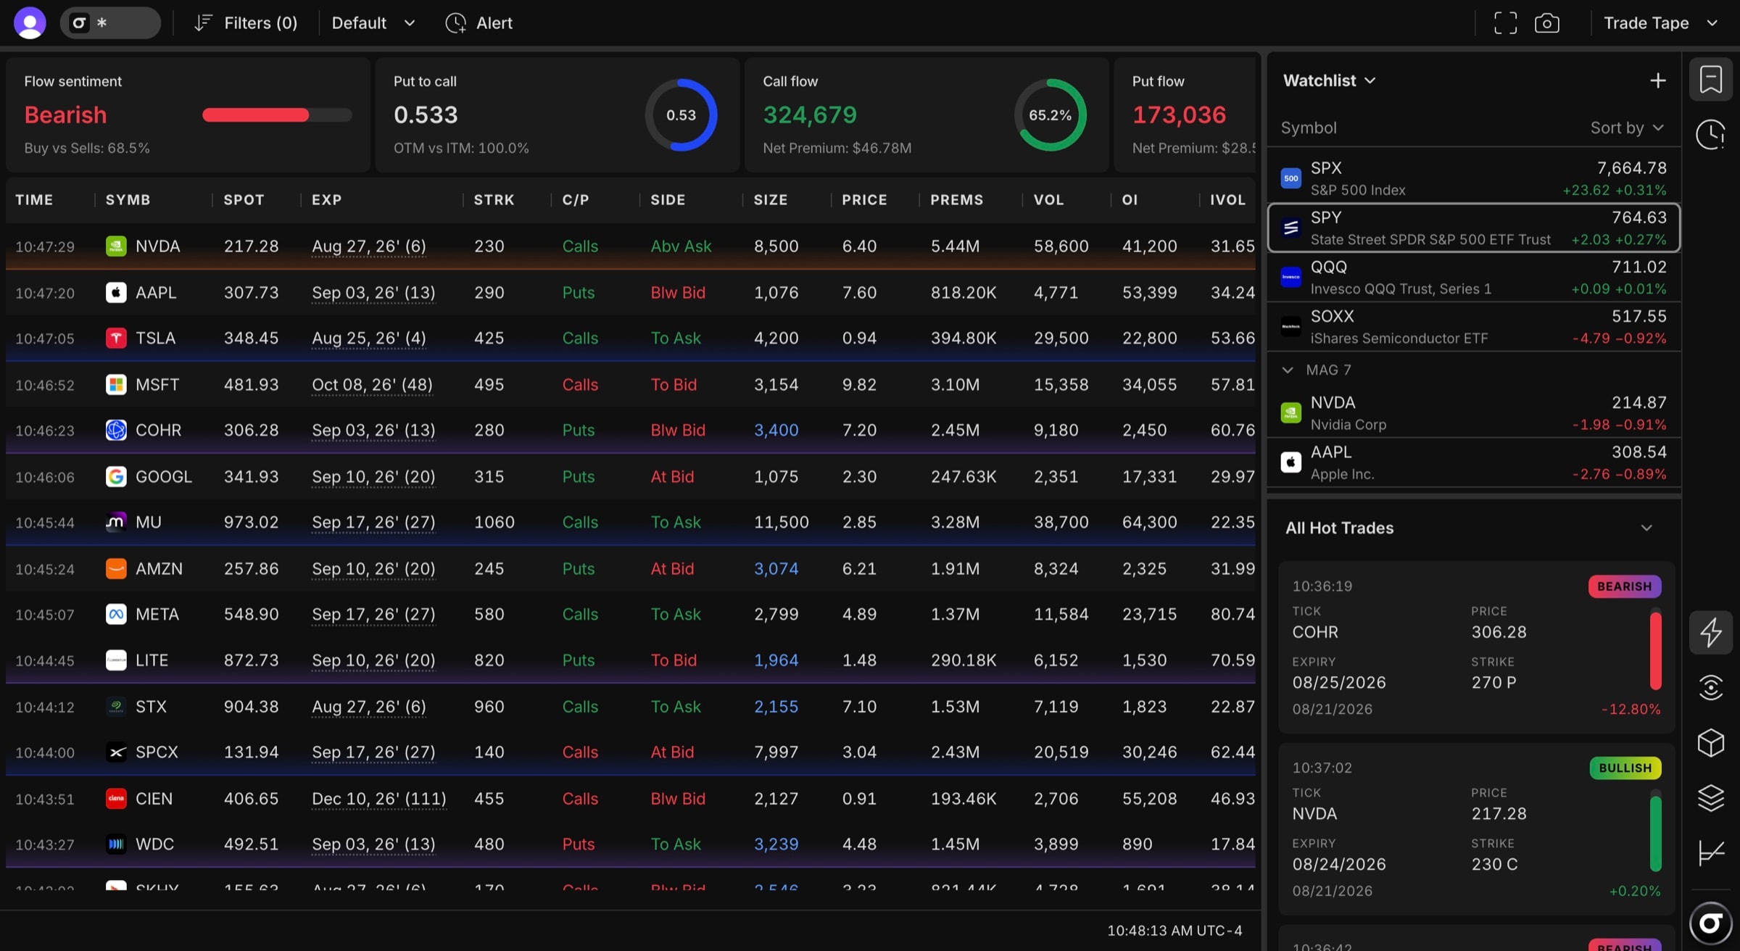Open the stacked layers sidebar icon
Screen dimensions: 1740x951
[1710, 798]
